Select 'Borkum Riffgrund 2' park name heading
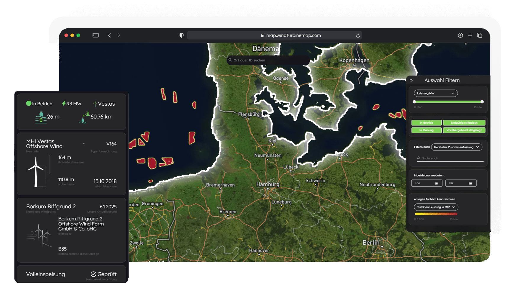Viewport: 525px width, 288px height. click(51, 206)
